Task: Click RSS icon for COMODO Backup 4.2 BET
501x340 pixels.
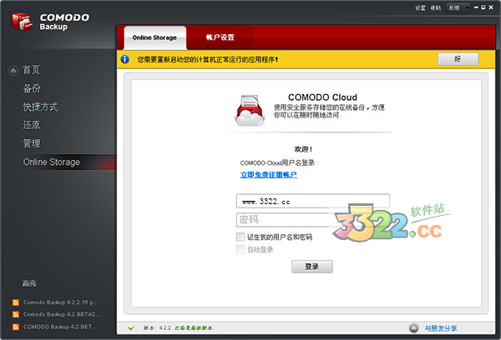Action: [16, 327]
